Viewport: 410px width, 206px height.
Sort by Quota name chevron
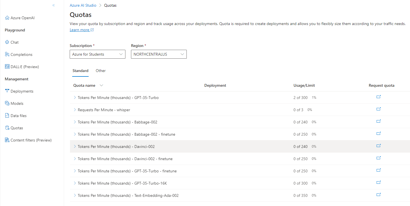pos(101,86)
